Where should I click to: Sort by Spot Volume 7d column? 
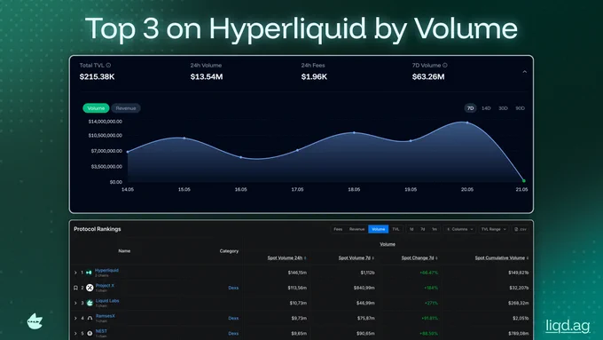point(356,258)
